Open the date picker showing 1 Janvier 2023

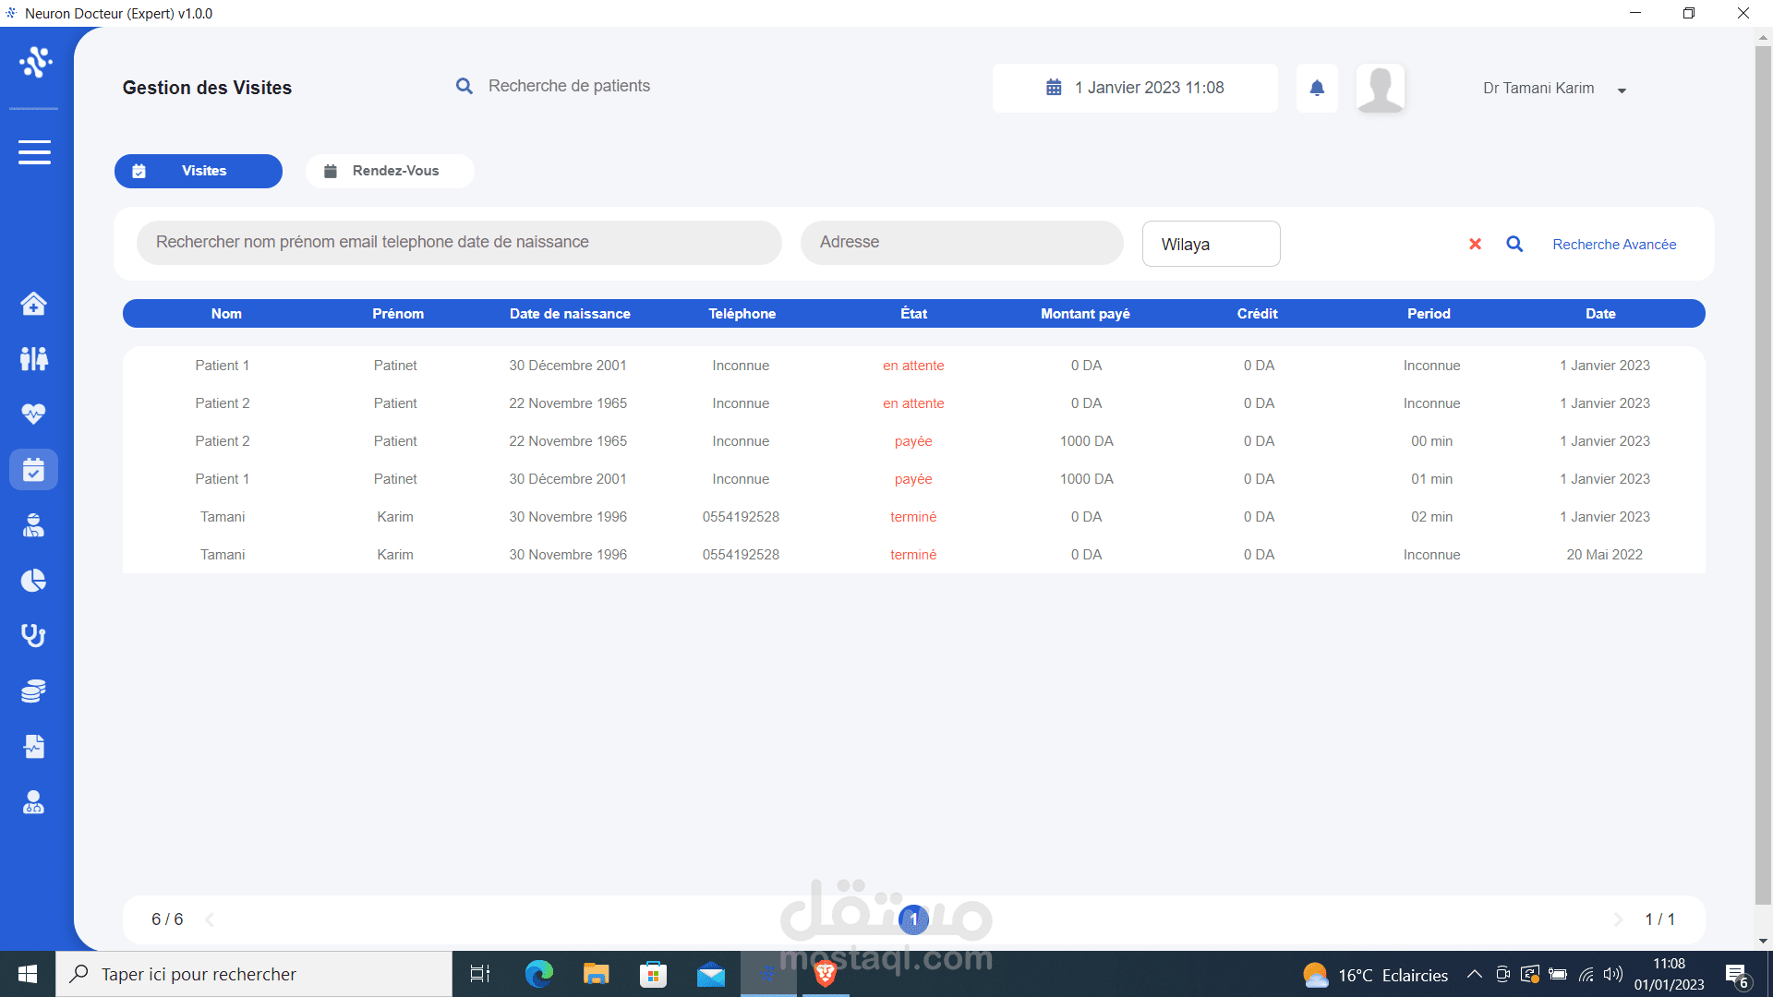pyautogui.click(x=1135, y=88)
